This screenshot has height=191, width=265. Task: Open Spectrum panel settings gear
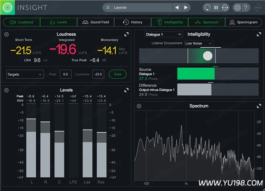tap(139, 106)
